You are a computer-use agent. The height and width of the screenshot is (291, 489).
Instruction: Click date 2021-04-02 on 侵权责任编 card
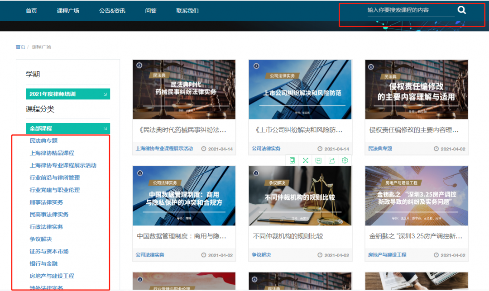tap(453, 149)
